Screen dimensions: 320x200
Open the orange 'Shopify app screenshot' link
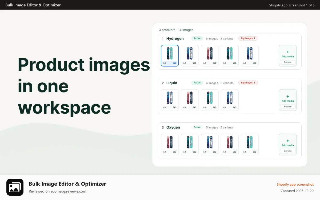(295, 185)
